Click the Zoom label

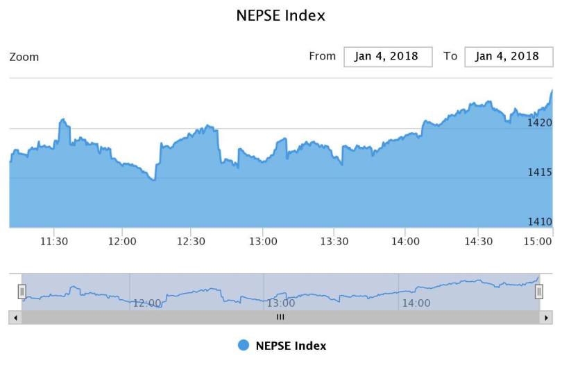[x=24, y=57]
